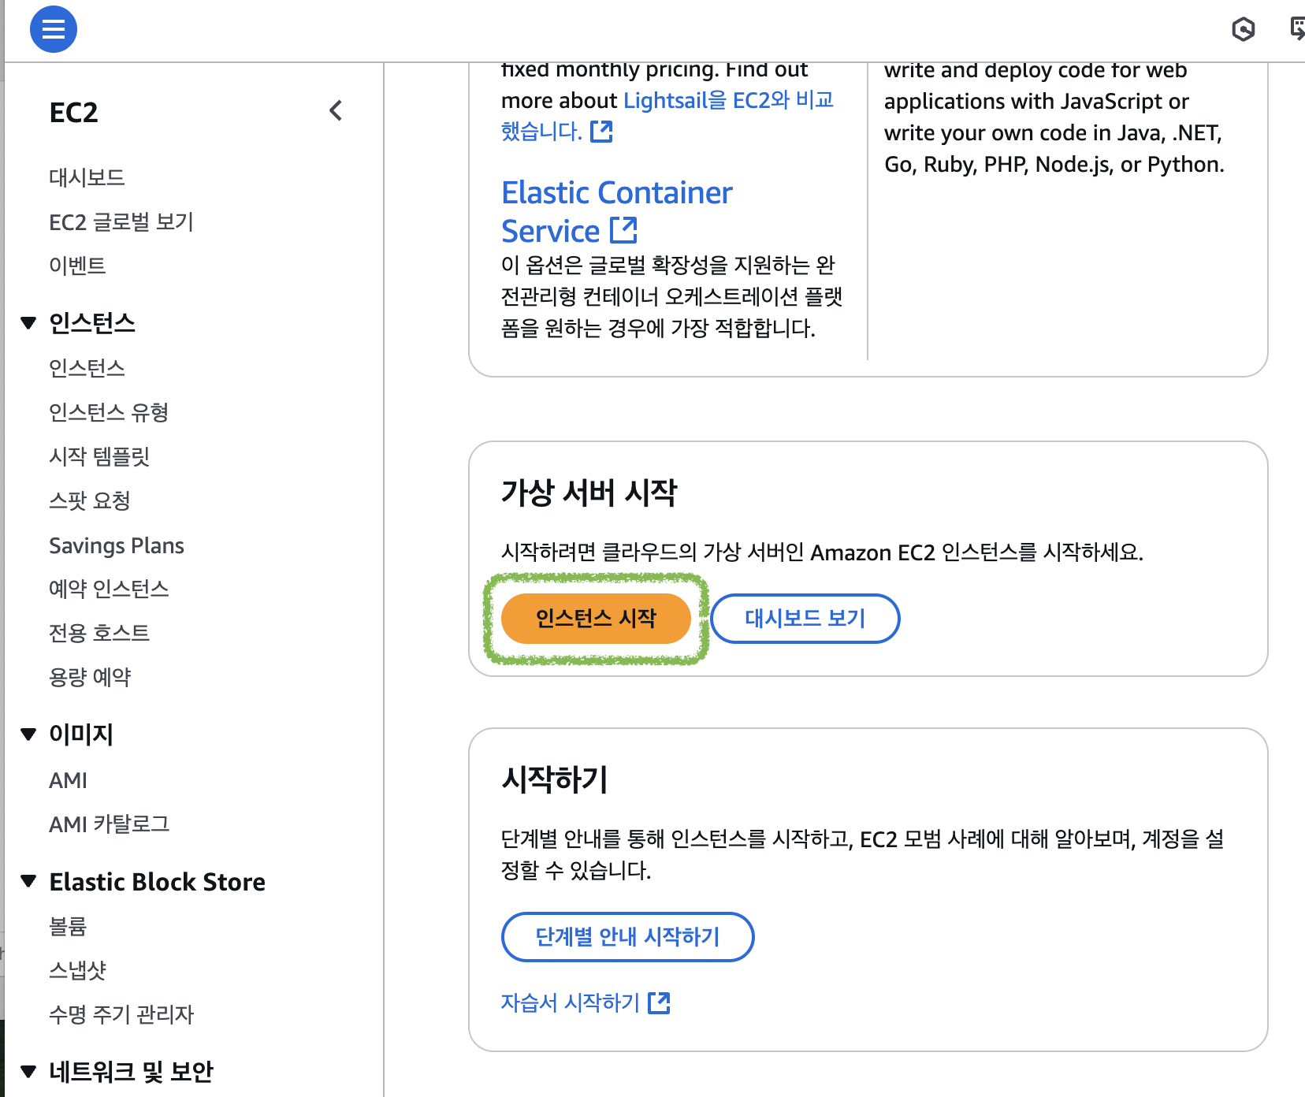The width and height of the screenshot is (1305, 1097).
Task: Open the 자습서 시작하기 link
Action: click(570, 1003)
